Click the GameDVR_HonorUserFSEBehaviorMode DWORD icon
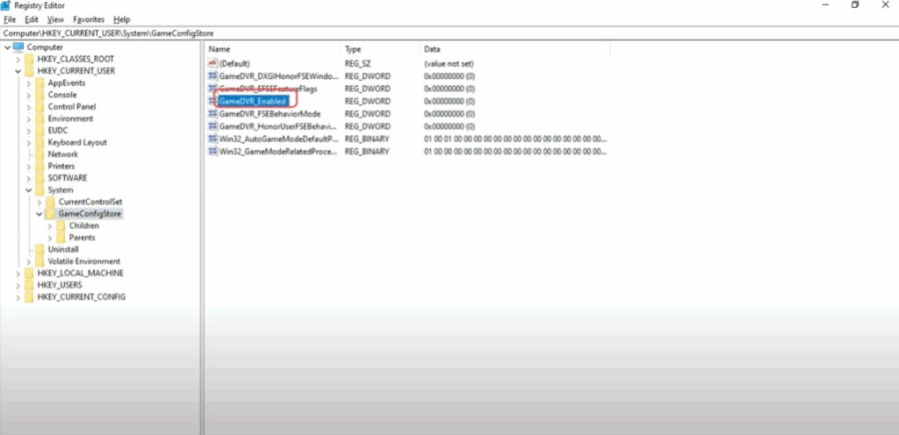 212,126
